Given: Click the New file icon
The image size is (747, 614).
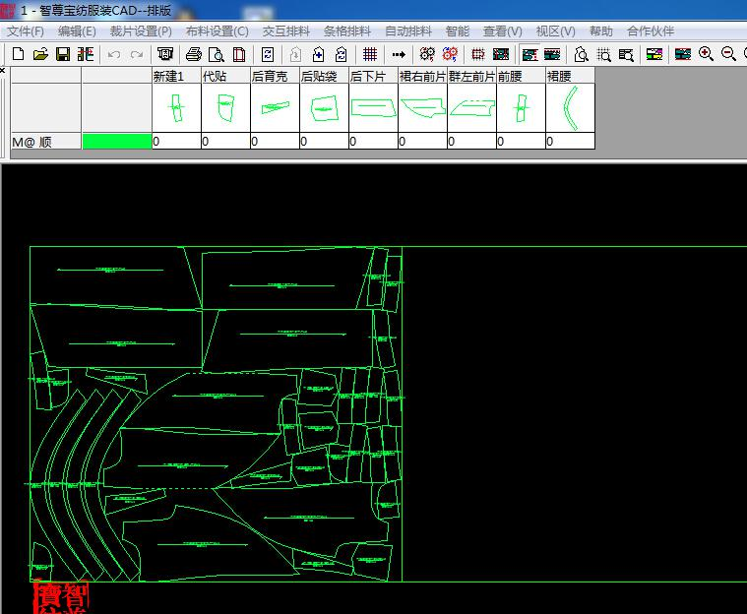Looking at the screenshot, I should (x=18, y=54).
